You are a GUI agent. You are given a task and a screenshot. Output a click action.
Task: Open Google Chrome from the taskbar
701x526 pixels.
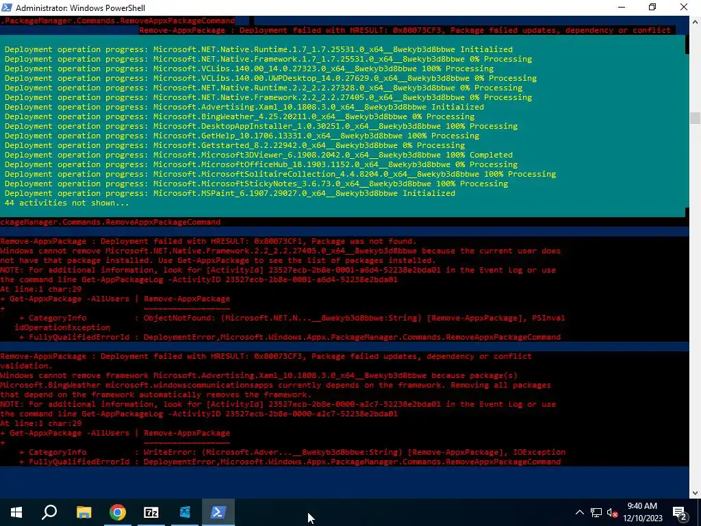(117, 512)
